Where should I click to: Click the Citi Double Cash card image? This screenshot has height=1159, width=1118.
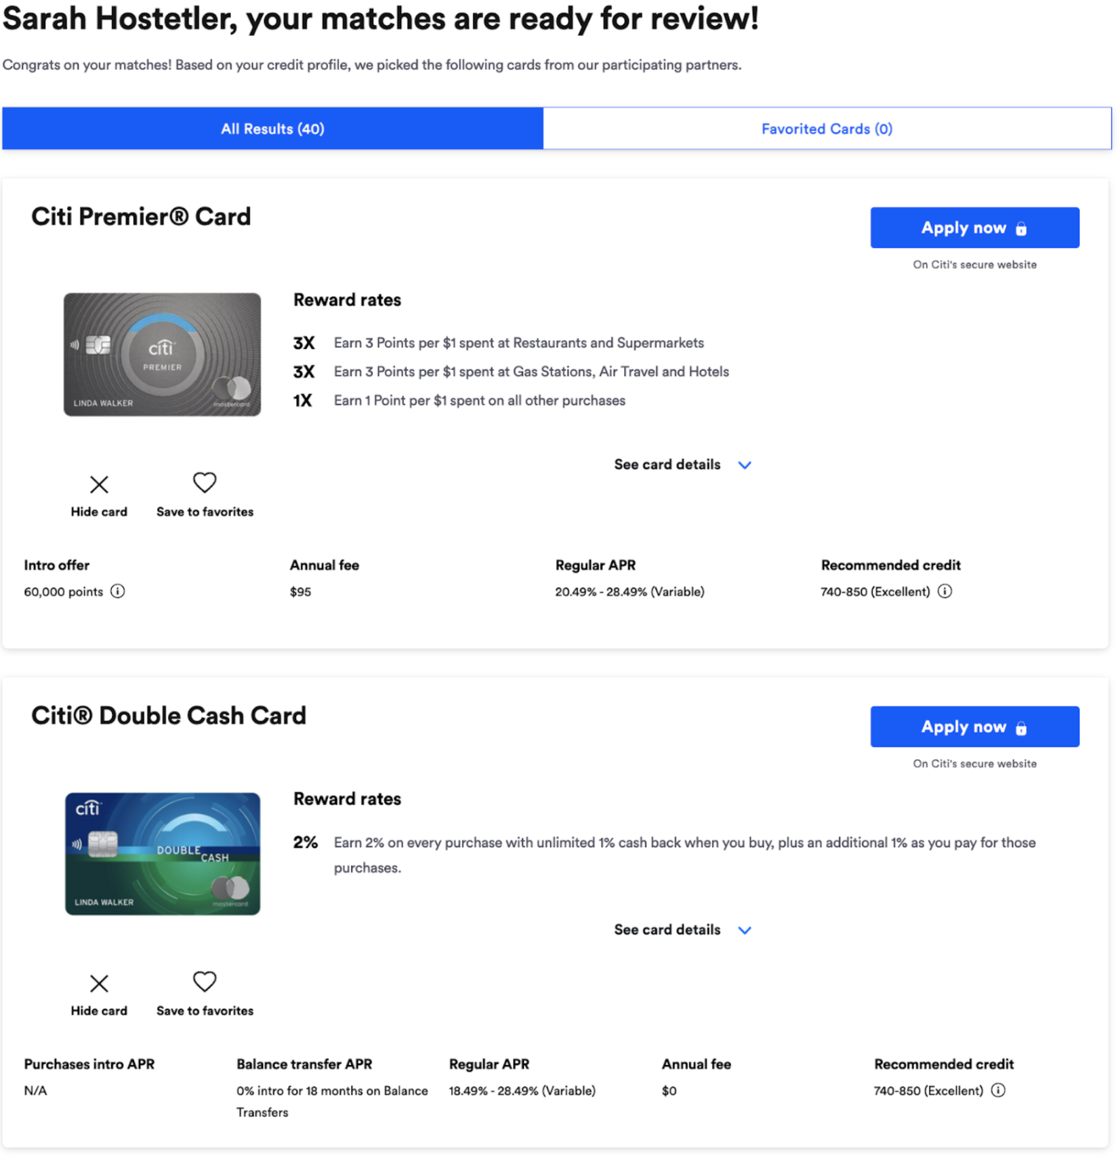click(x=162, y=854)
